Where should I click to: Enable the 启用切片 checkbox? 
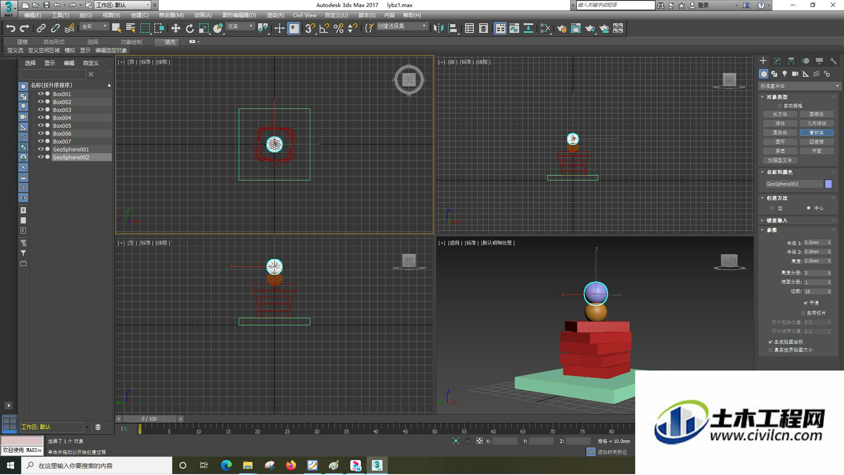[803, 313]
